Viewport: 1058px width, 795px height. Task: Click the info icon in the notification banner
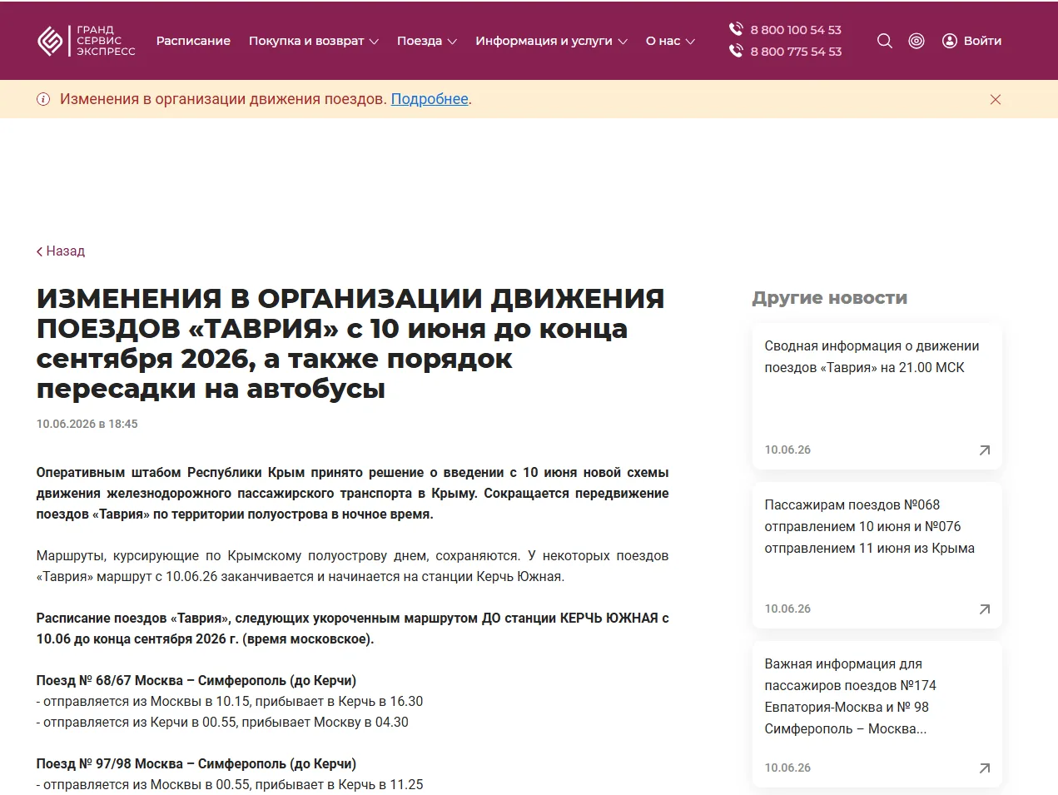coord(43,99)
